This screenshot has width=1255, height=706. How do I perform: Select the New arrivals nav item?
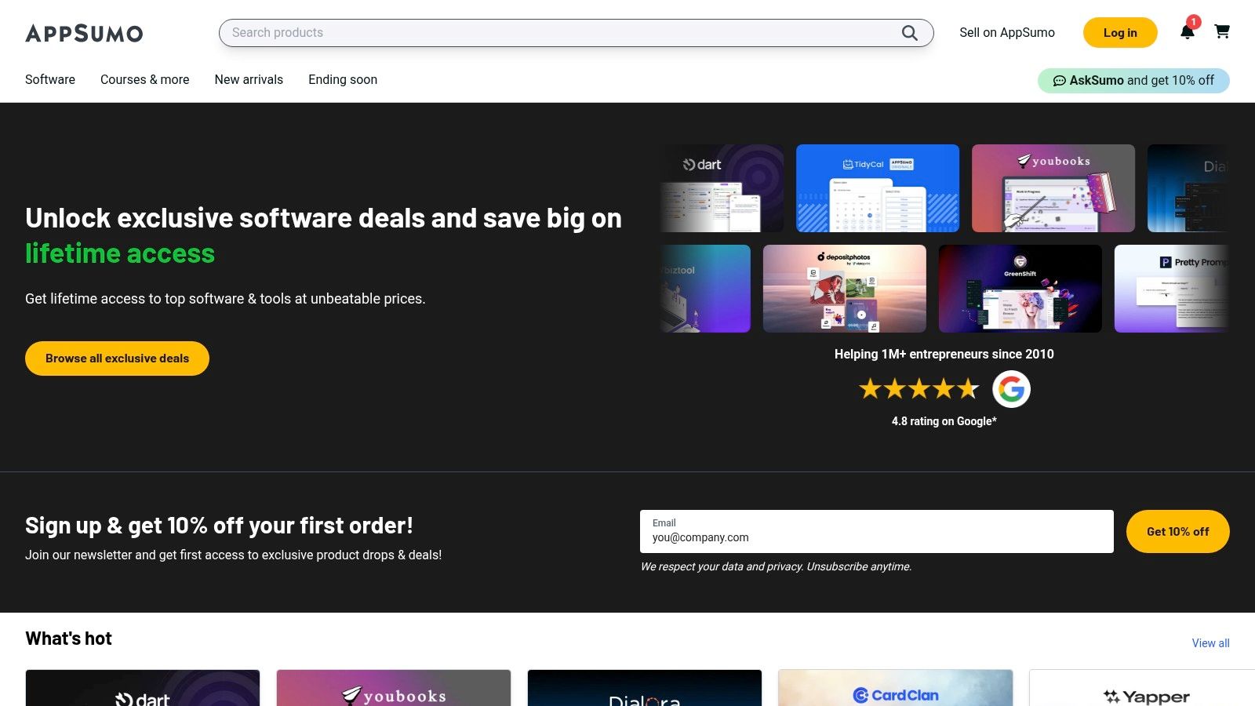coord(249,79)
